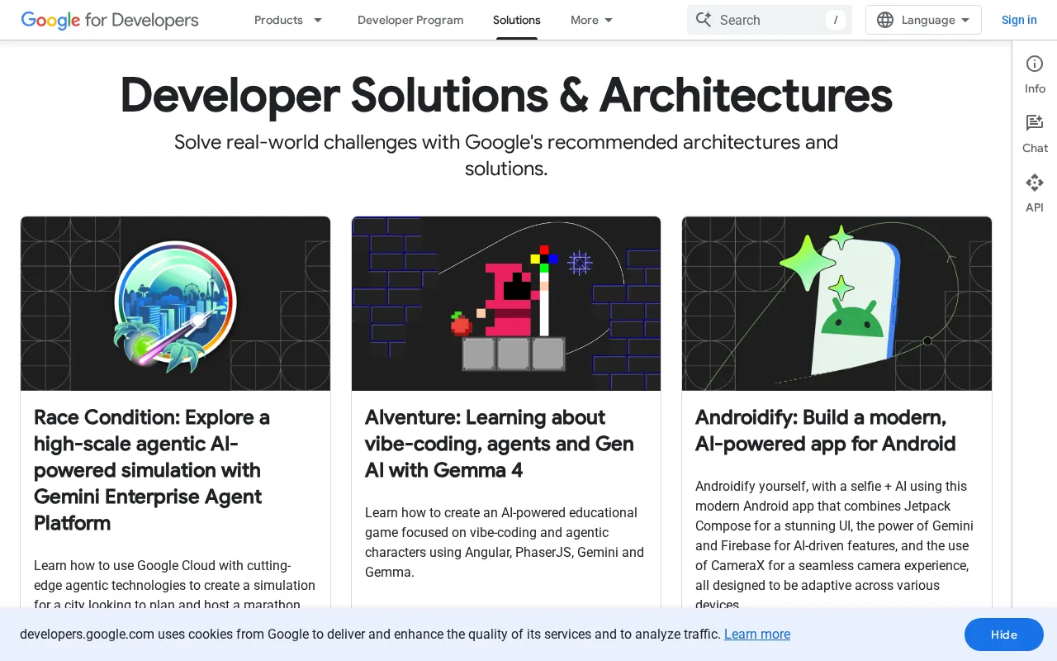Hide the cookie notice
1057x661 pixels.
pyautogui.click(x=1004, y=635)
